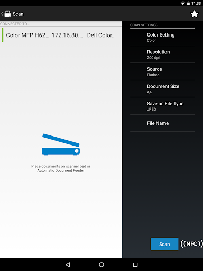
Task: Change the Resolution 200 dpi setting
Action: tap(162, 55)
